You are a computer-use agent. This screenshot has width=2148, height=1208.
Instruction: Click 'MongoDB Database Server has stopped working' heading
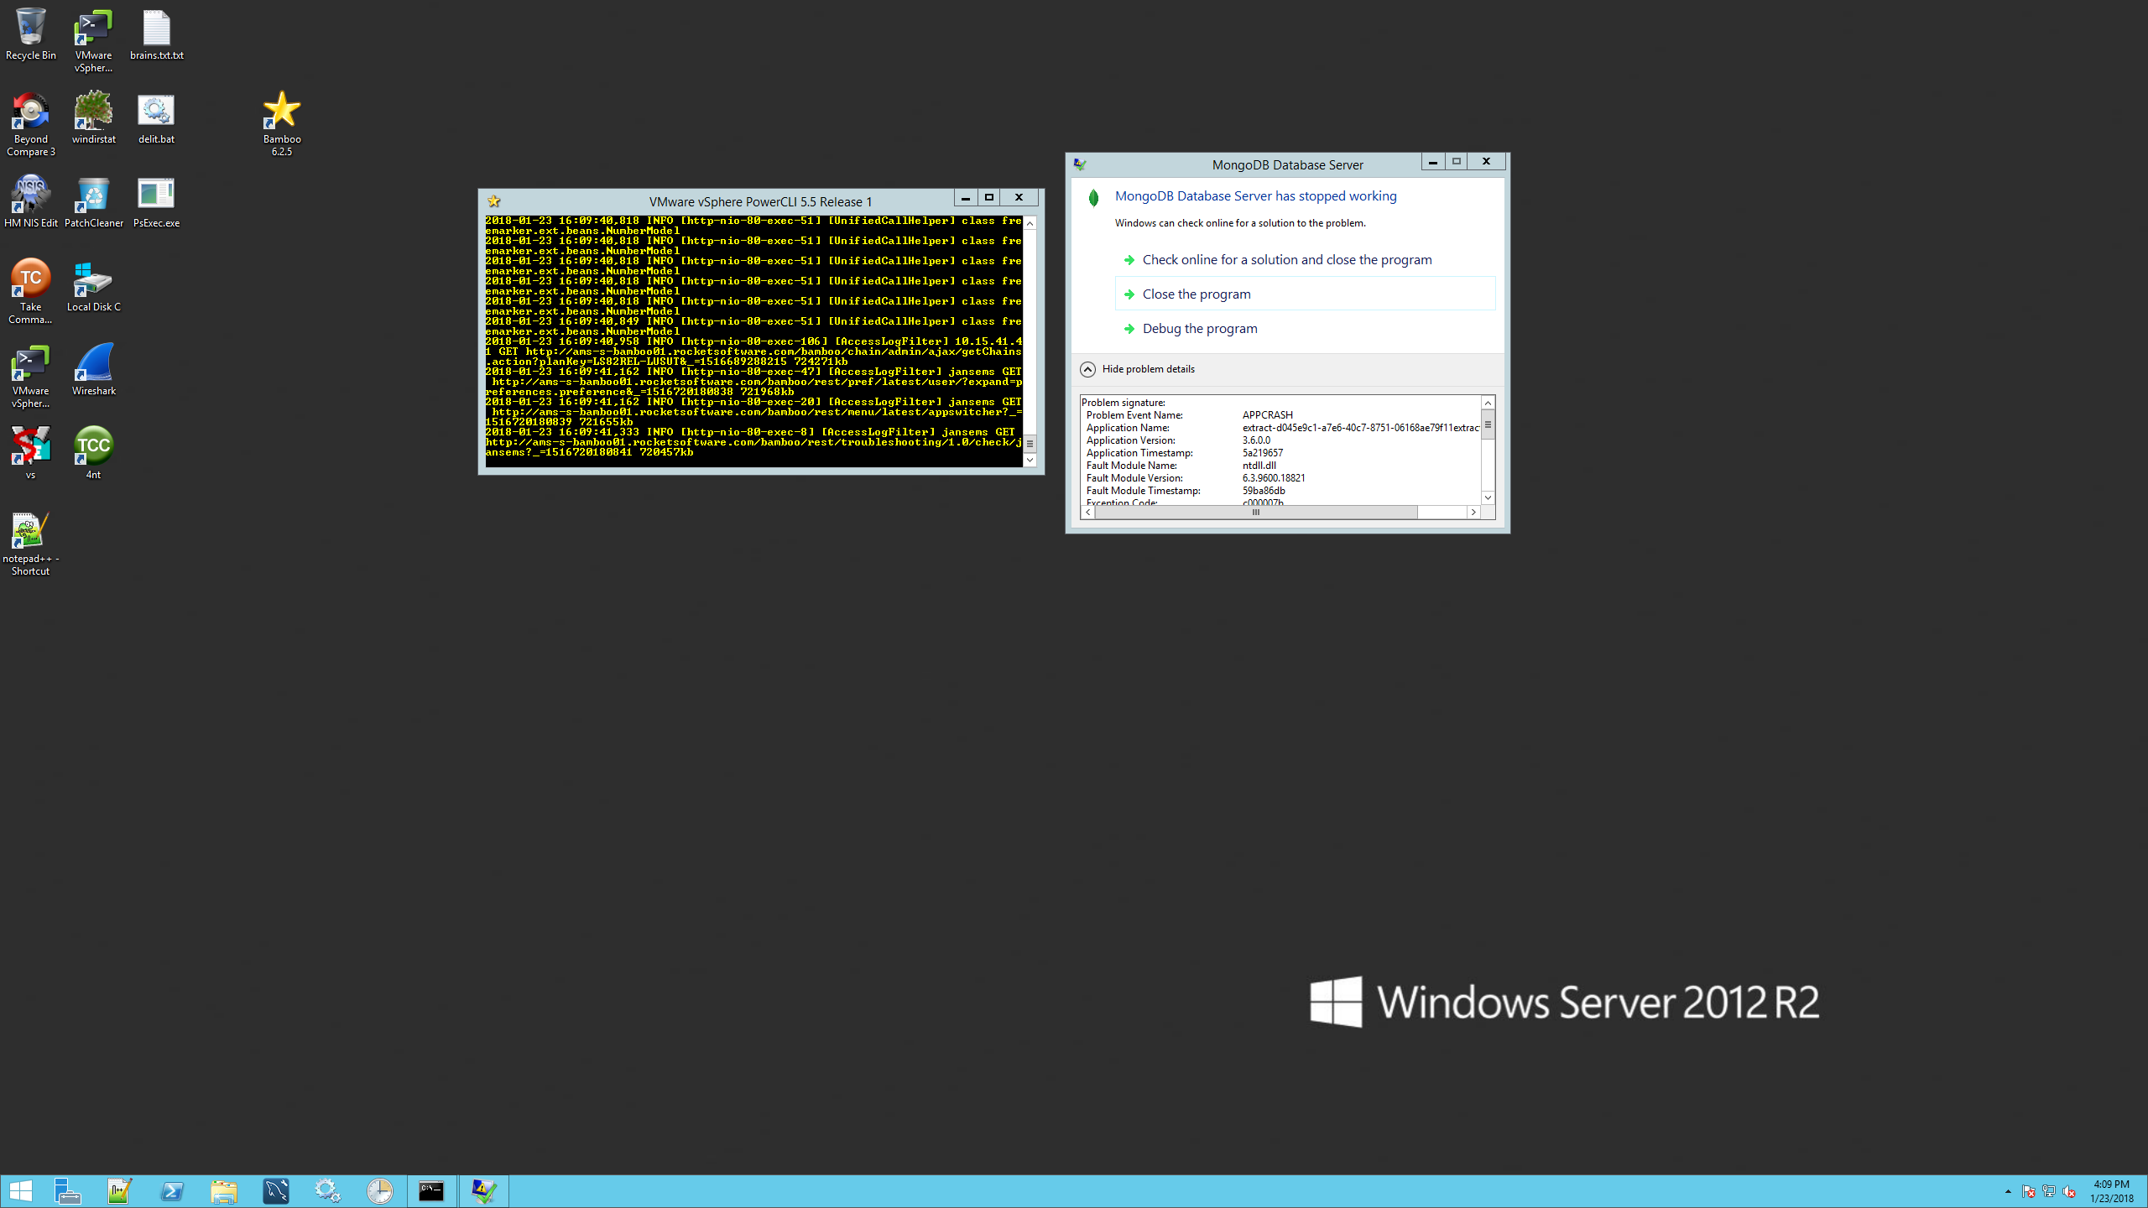click(x=1255, y=196)
